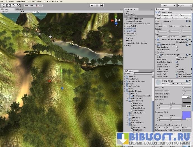Open the Layers dropdown

(168, 5)
